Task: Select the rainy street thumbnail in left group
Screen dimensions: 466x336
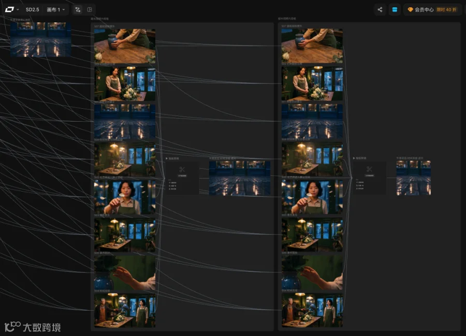Action: point(125,121)
